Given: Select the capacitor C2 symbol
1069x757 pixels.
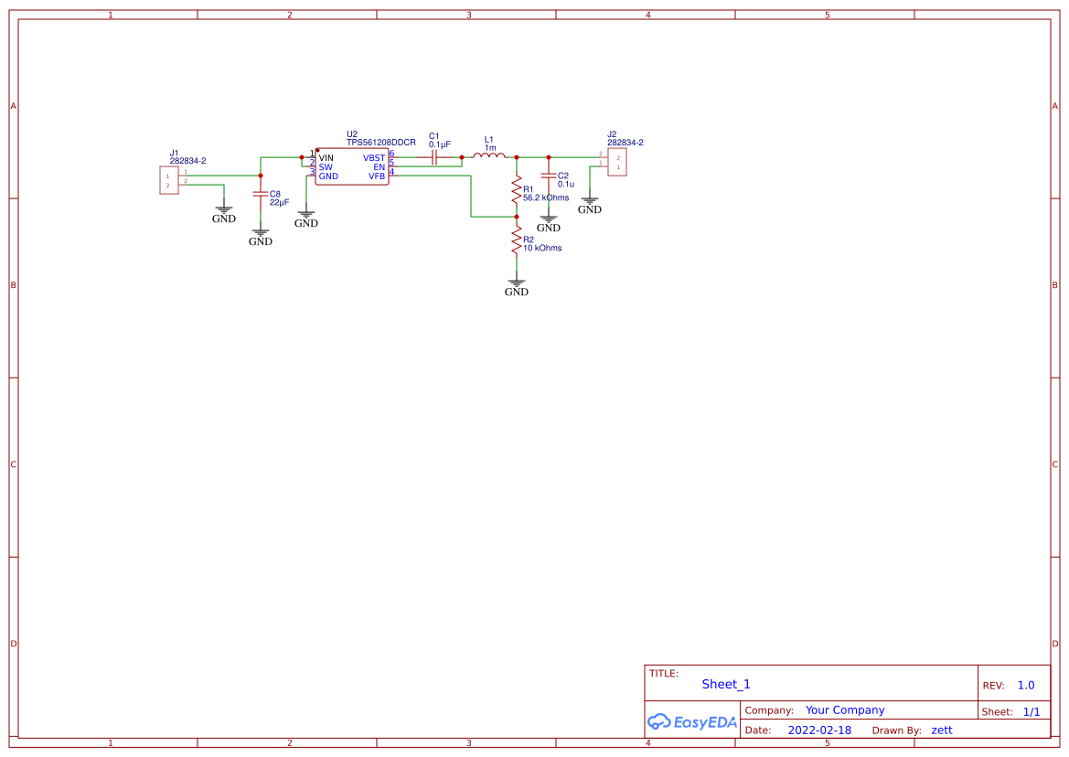Looking at the screenshot, I should (549, 176).
